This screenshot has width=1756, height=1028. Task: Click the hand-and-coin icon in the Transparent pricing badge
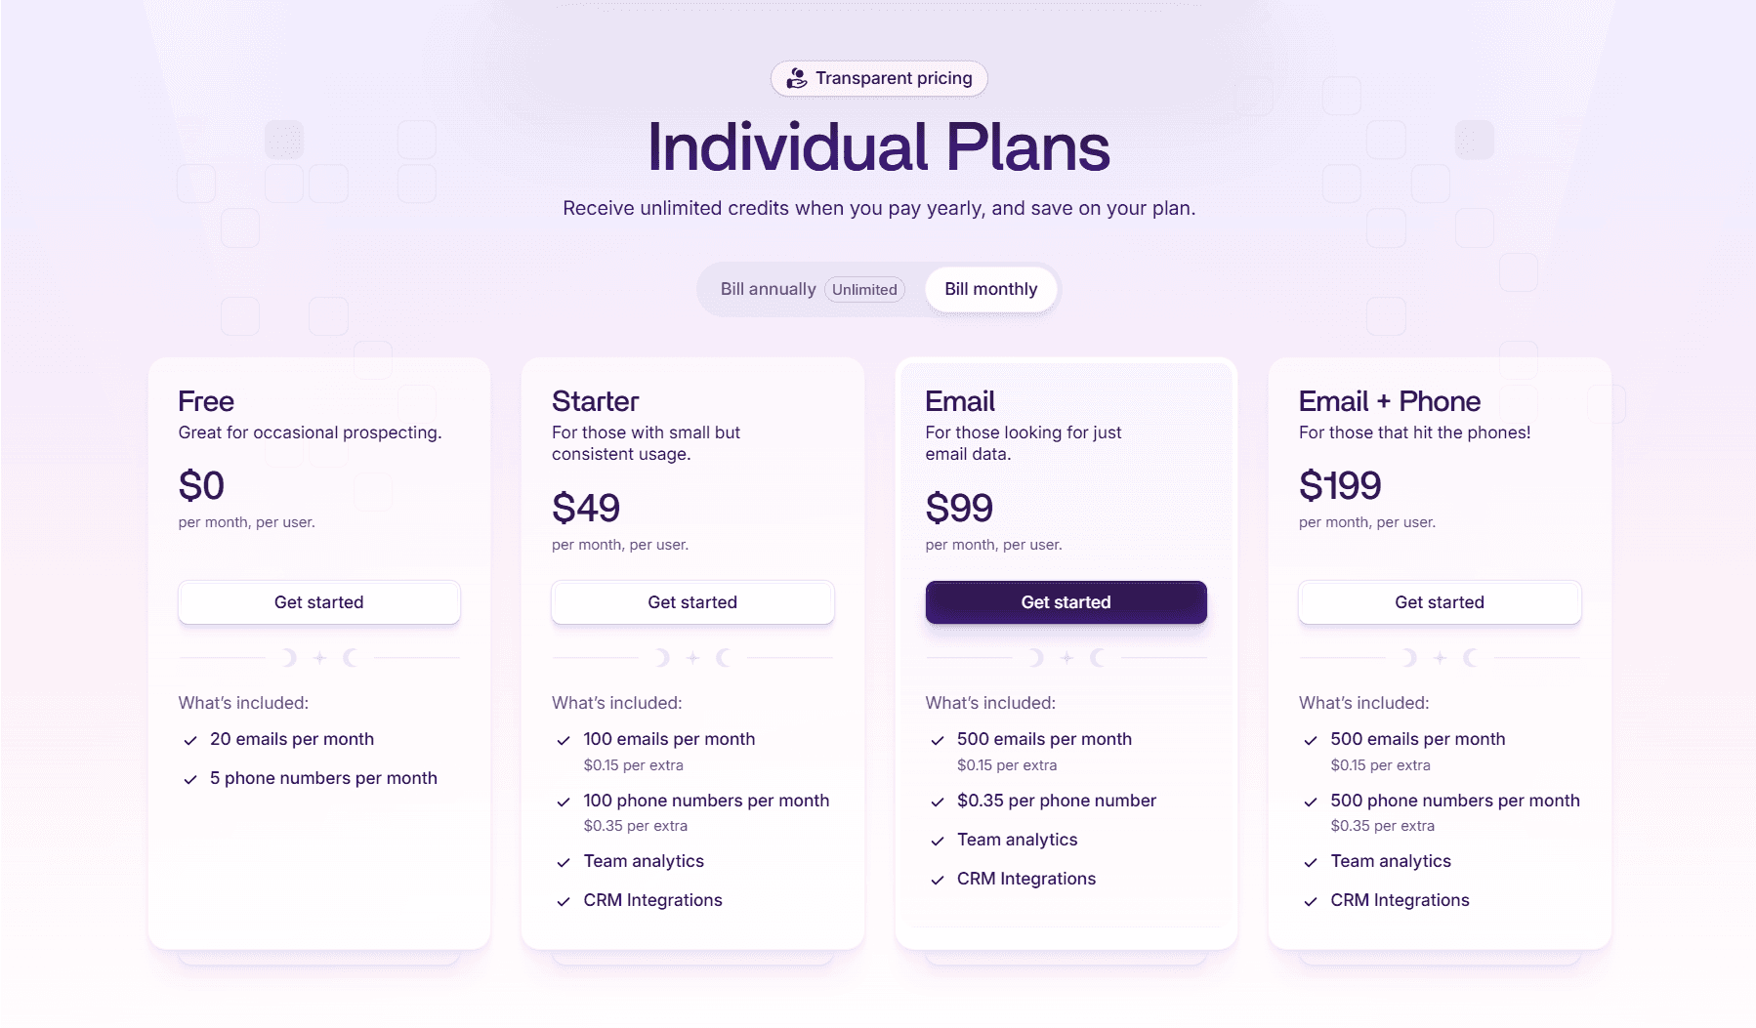(x=795, y=78)
